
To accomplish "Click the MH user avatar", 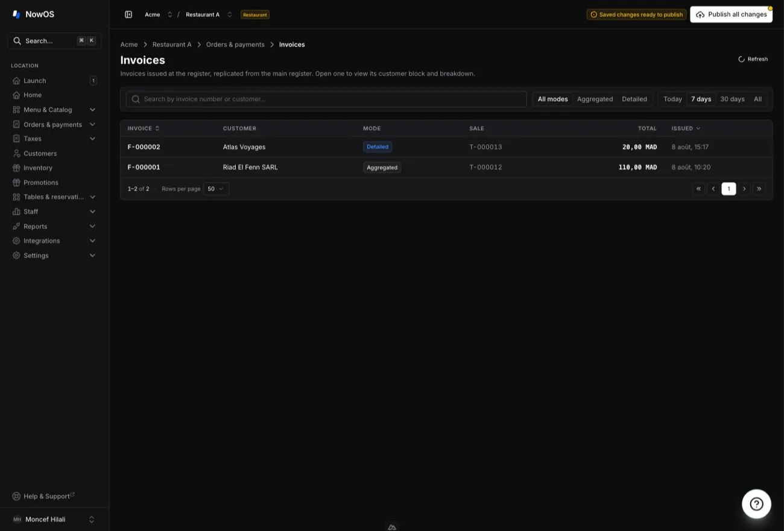I will click(x=17, y=520).
